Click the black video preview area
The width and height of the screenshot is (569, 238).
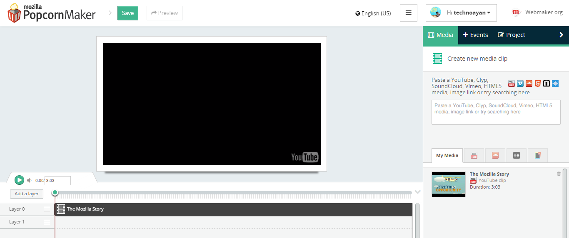[212, 104]
